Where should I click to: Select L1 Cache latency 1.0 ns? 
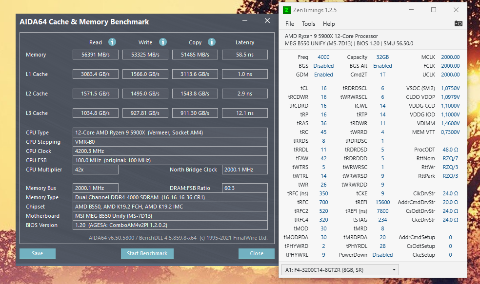tap(244, 74)
